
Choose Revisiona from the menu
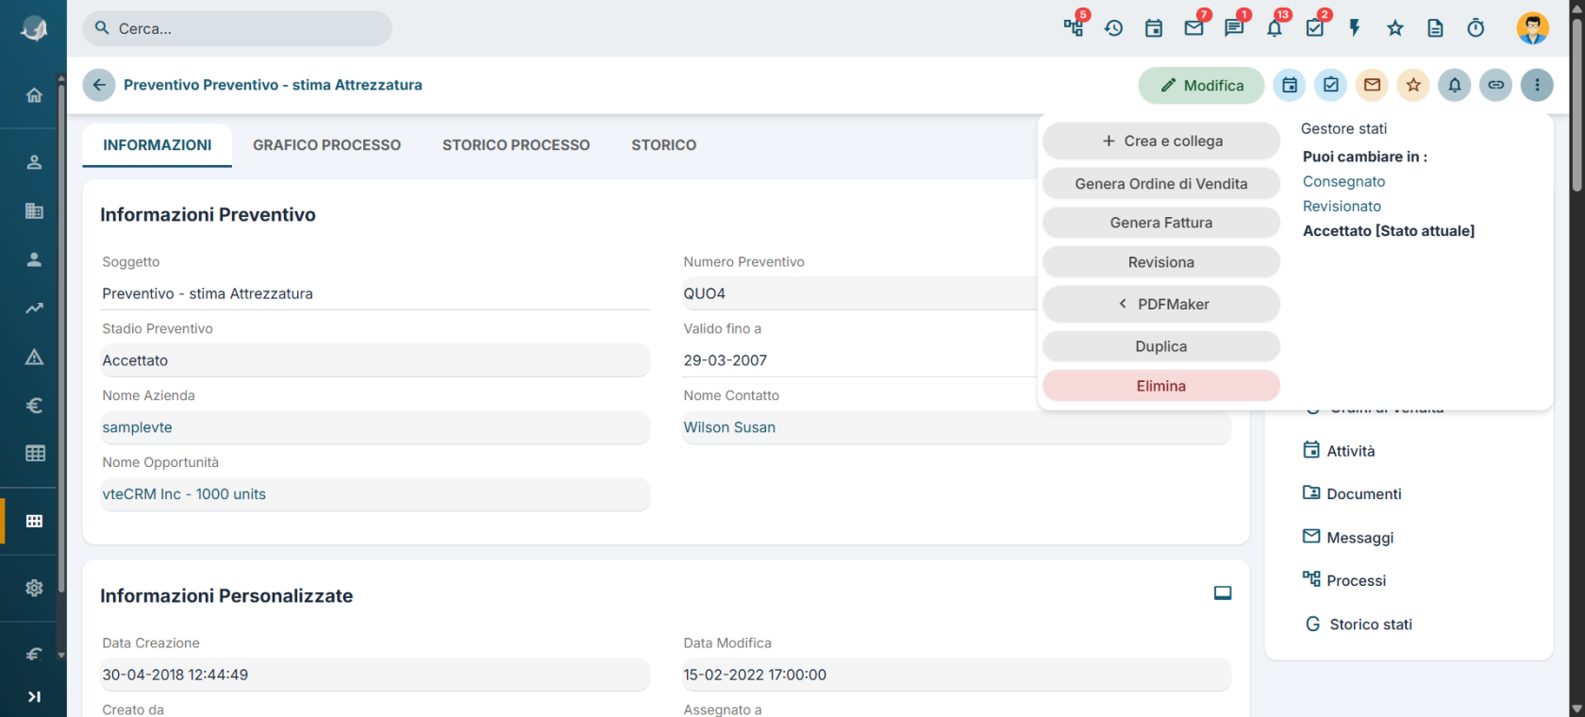tap(1161, 262)
